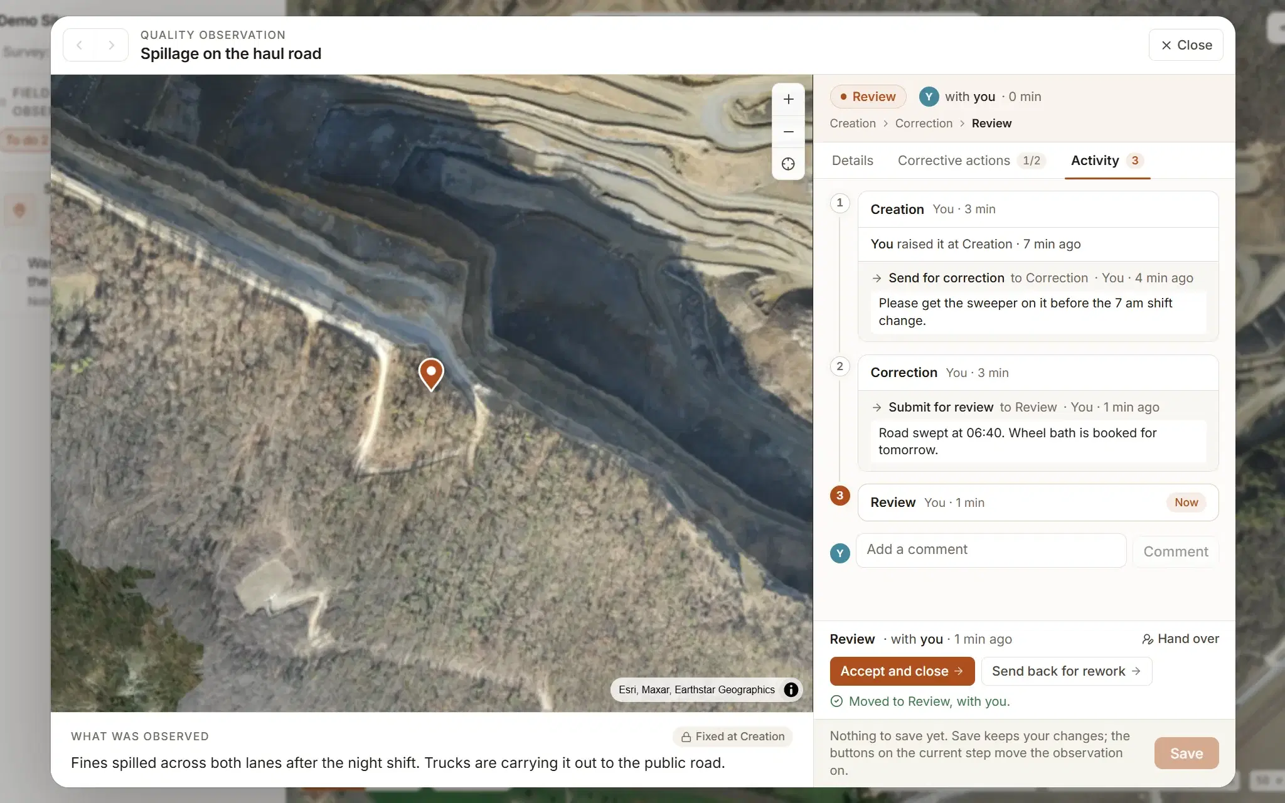1285x803 pixels.
Task: Click the 'Spillage on the haul road' title
Action: point(231,54)
